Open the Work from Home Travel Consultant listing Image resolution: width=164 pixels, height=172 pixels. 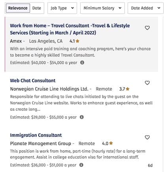[70, 29]
